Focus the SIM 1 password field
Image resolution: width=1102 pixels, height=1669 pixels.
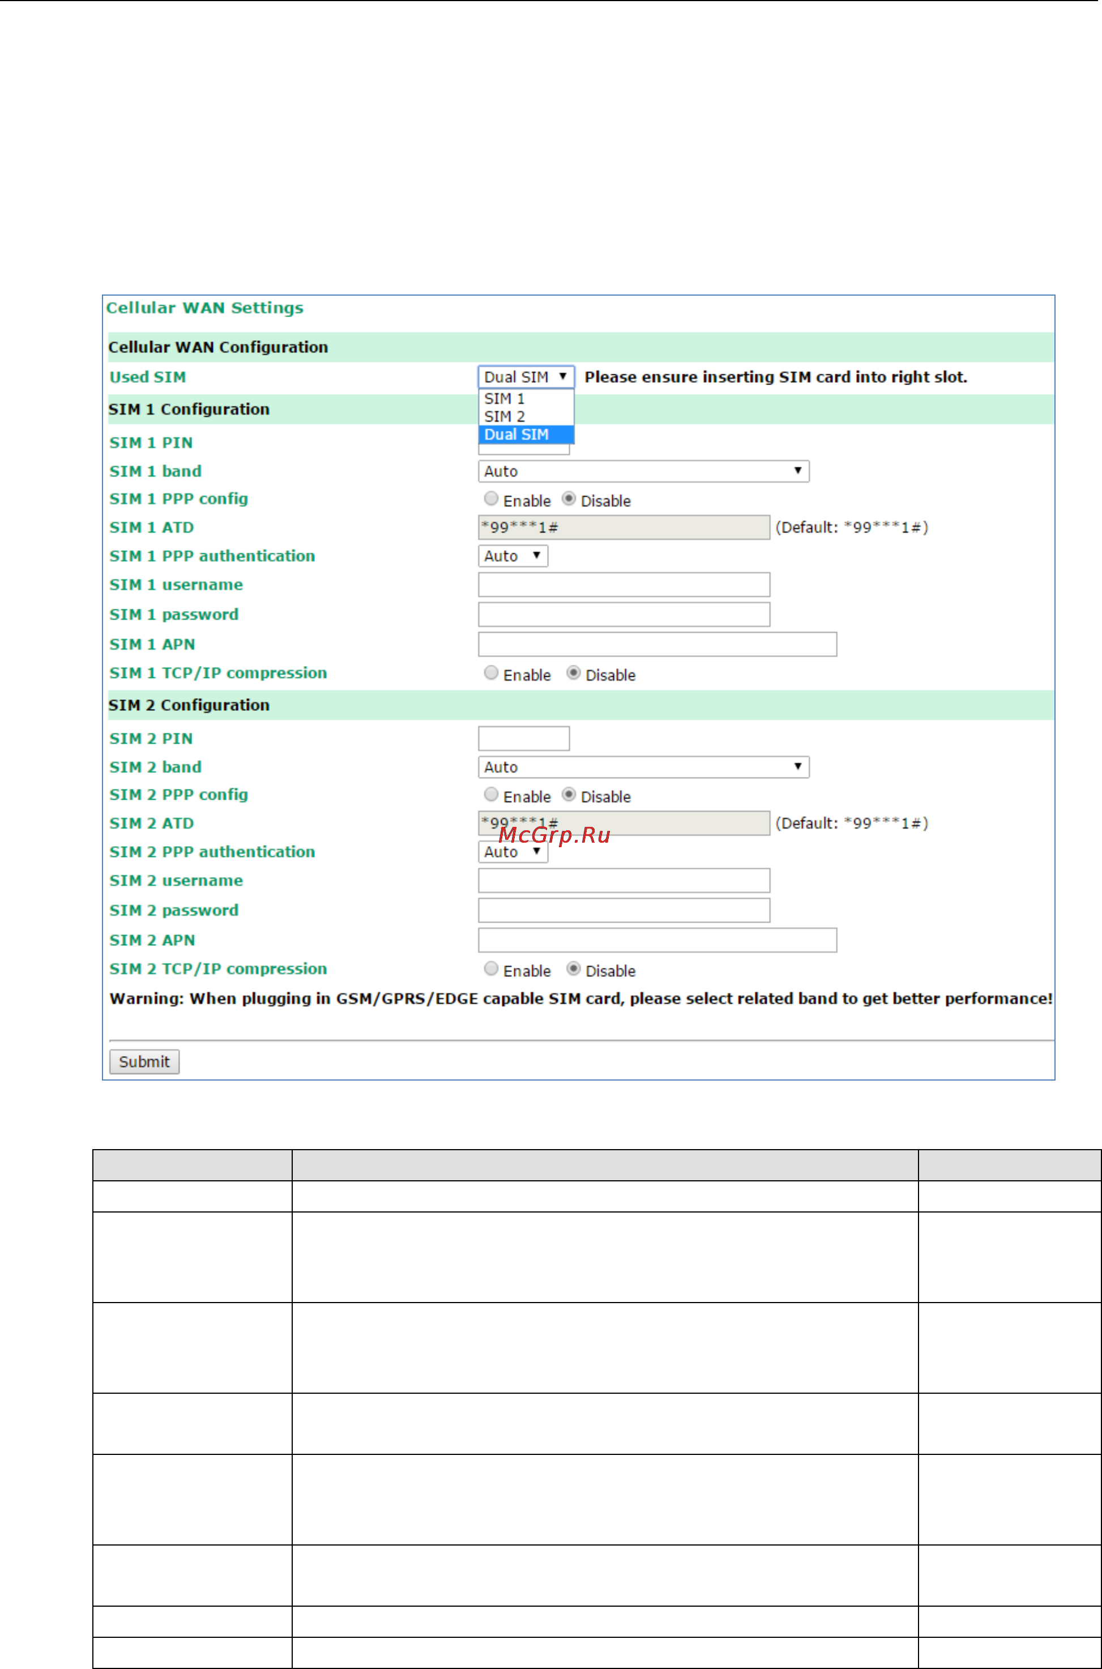click(x=623, y=613)
